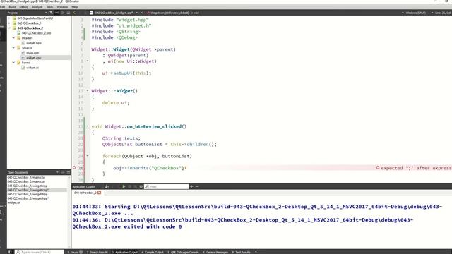Collapse the Sources folder
Viewport: 452px width, 254px height.
coord(13,48)
